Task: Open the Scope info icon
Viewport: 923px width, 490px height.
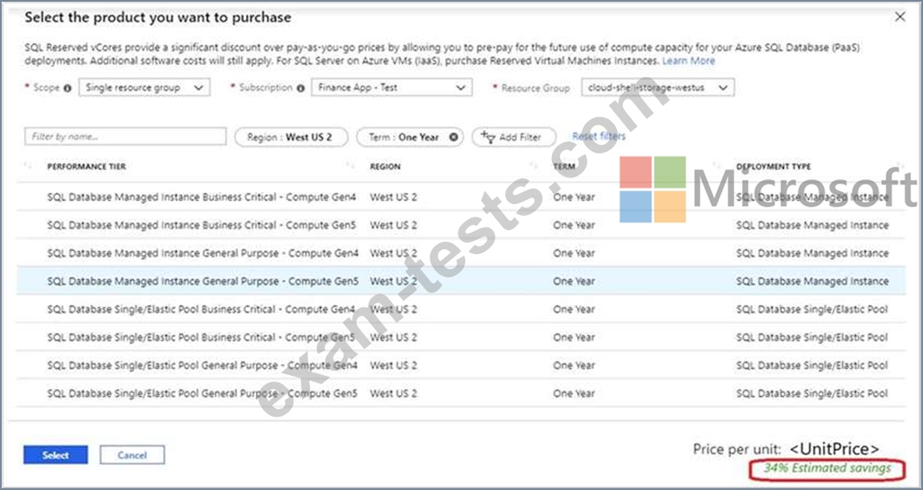Action: tap(67, 88)
